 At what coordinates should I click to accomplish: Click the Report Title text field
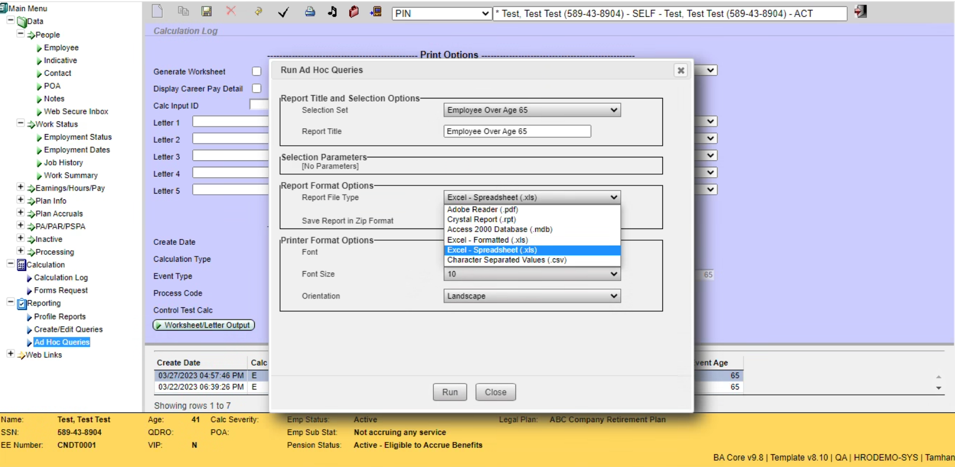[x=517, y=132]
